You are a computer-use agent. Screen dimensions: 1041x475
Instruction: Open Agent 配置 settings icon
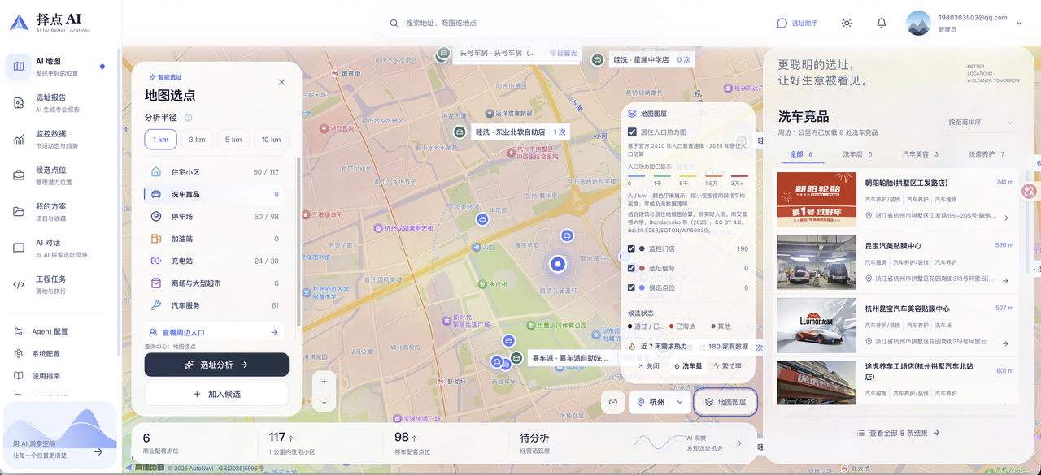(x=19, y=331)
